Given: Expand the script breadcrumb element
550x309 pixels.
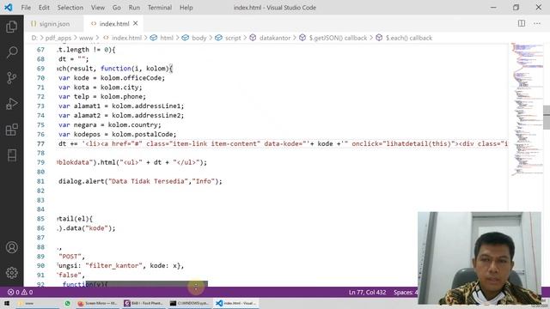Looking at the screenshot, I should click(229, 38).
